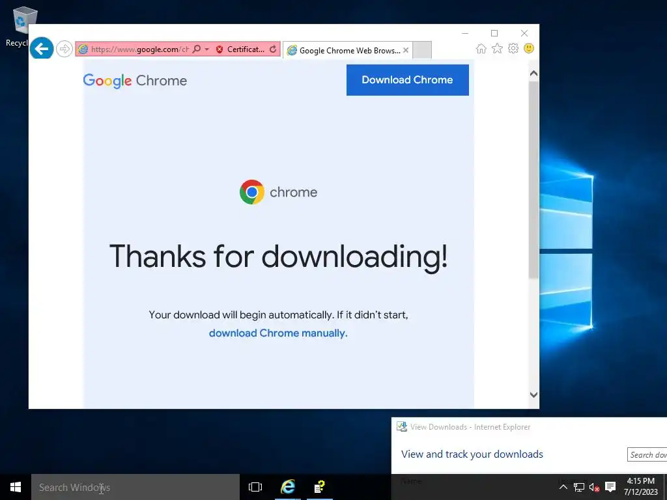The image size is (667, 500).
Task: Open Favorites star icon
Action: (497, 48)
